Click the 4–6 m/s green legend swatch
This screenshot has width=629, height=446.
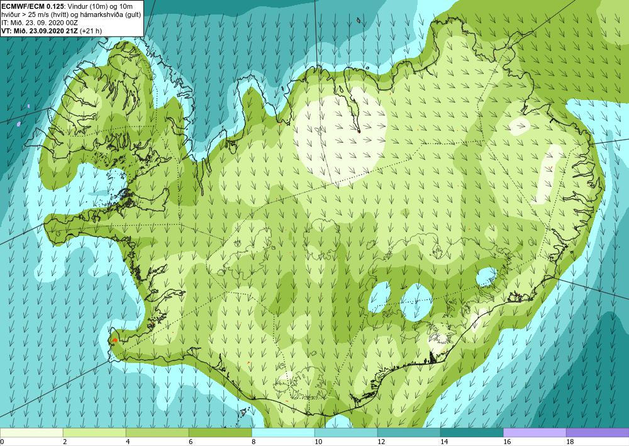[157, 432]
